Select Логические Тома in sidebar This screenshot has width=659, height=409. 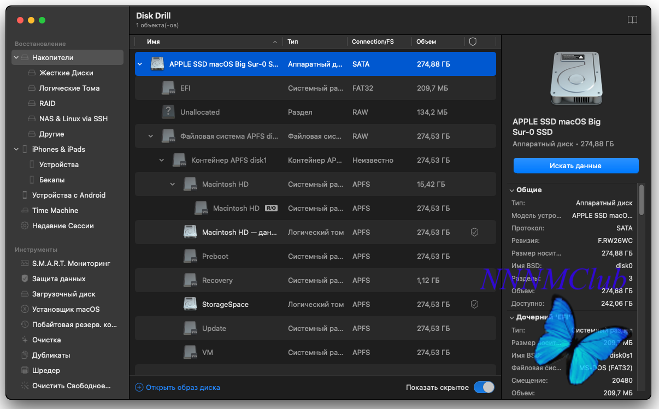point(69,88)
